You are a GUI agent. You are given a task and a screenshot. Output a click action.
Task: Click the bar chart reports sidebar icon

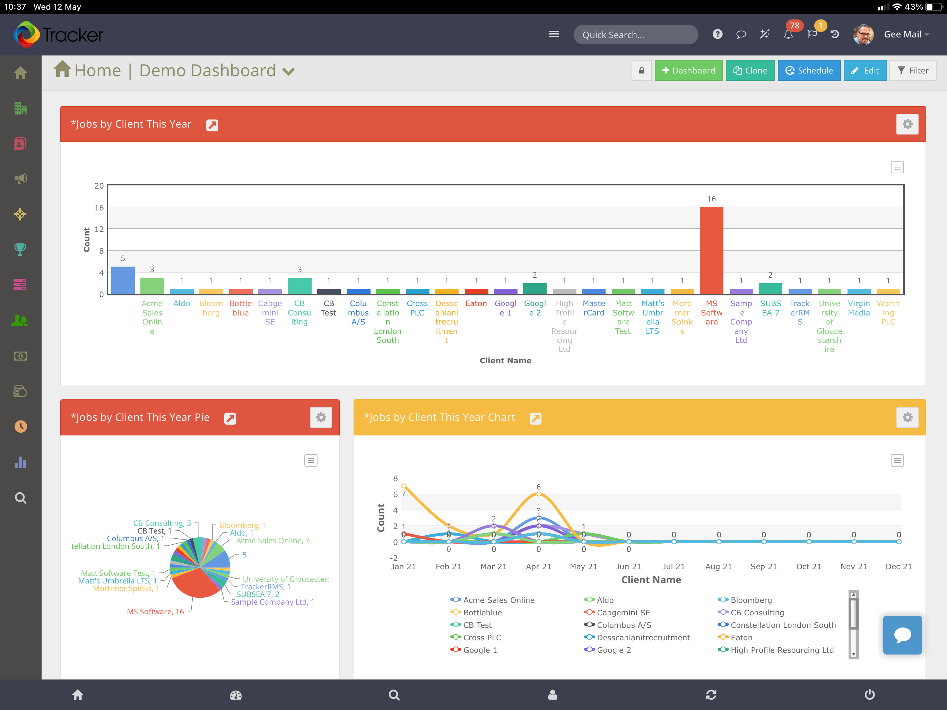[20, 462]
